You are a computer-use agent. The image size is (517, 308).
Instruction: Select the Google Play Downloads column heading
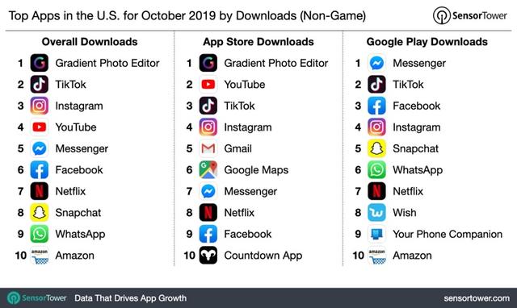pyautogui.click(x=427, y=42)
